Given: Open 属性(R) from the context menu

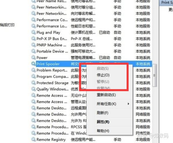Looking at the screenshot, I should pos(103,122).
